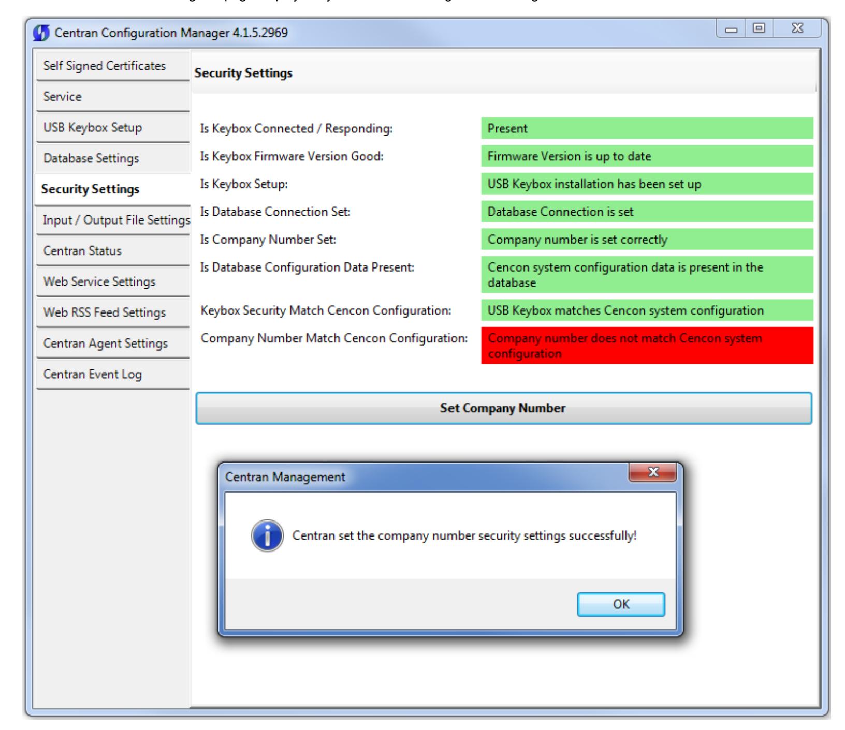Click the 'Security Settings' panel heading

pyautogui.click(x=243, y=73)
